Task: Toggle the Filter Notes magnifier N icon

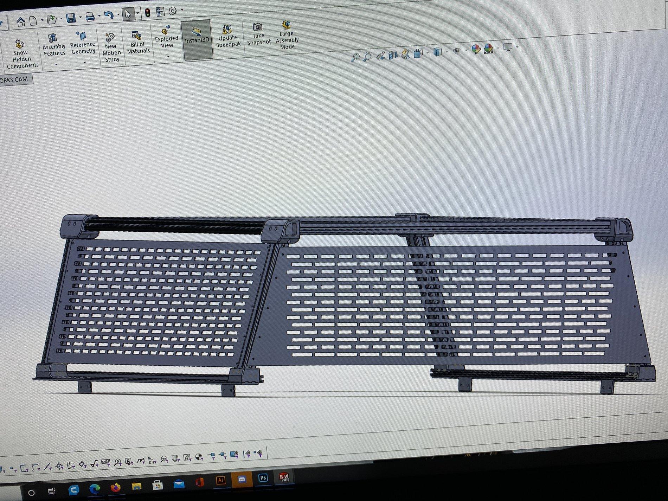Action: (x=118, y=462)
